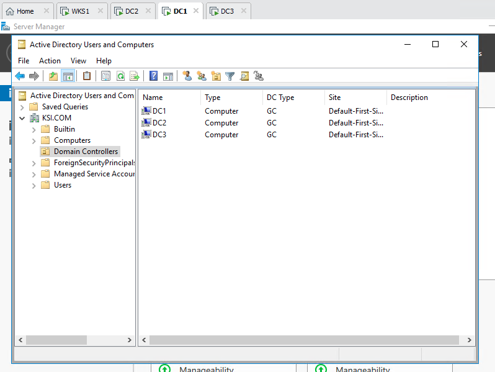The height and width of the screenshot is (372, 495).
Task: Click tree pane horizontal scrollbar right arrow
Action: [130, 340]
